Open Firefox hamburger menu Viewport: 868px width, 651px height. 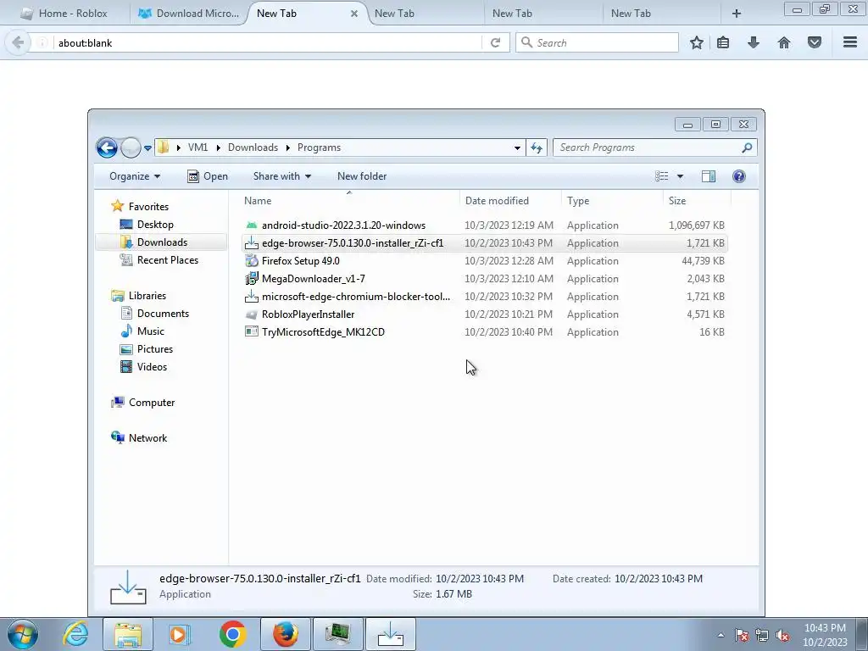point(850,42)
